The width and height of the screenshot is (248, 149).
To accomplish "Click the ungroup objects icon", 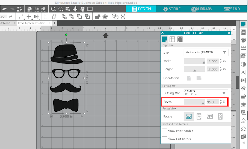I will coord(54,16).
